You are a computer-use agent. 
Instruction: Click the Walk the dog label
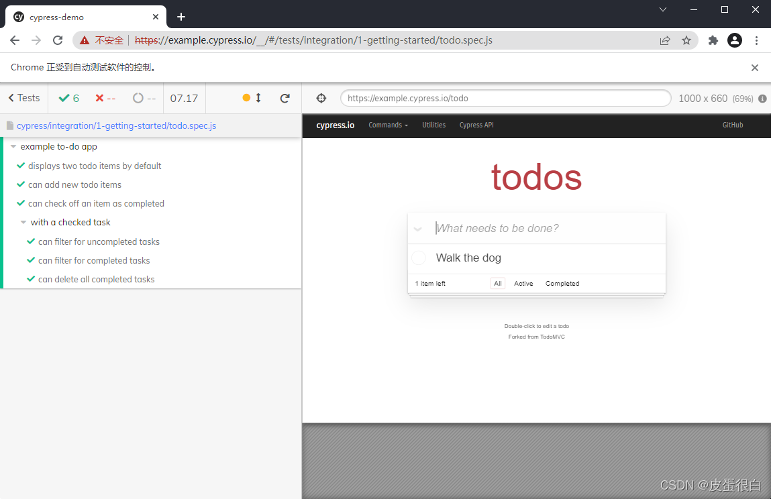[x=468, y=258]
